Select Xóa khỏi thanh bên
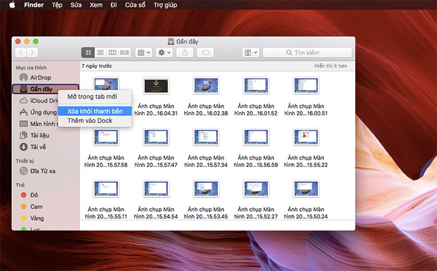This screenshot has height=271, width=437. [x=95, y=111]
